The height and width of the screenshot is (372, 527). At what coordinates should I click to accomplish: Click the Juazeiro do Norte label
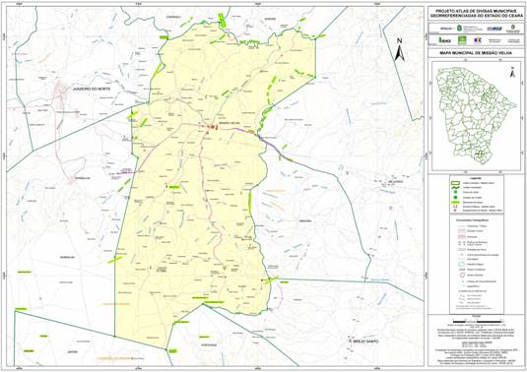(x=91, y=89)
